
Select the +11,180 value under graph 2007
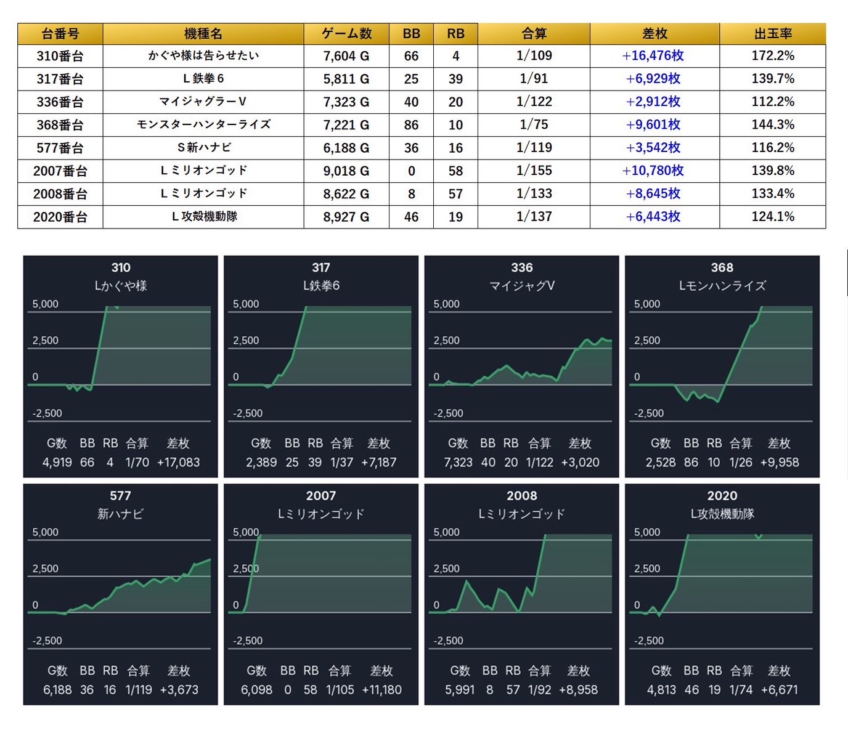381,690
